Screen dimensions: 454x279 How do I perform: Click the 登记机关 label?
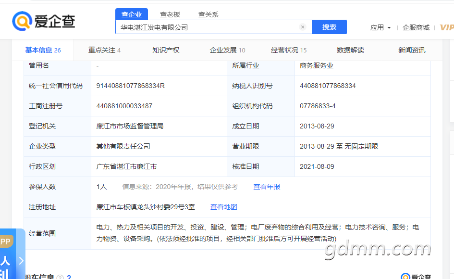point(42,126)
